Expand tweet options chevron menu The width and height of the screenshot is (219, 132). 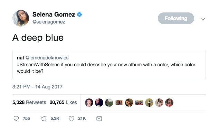pos(203,19)
